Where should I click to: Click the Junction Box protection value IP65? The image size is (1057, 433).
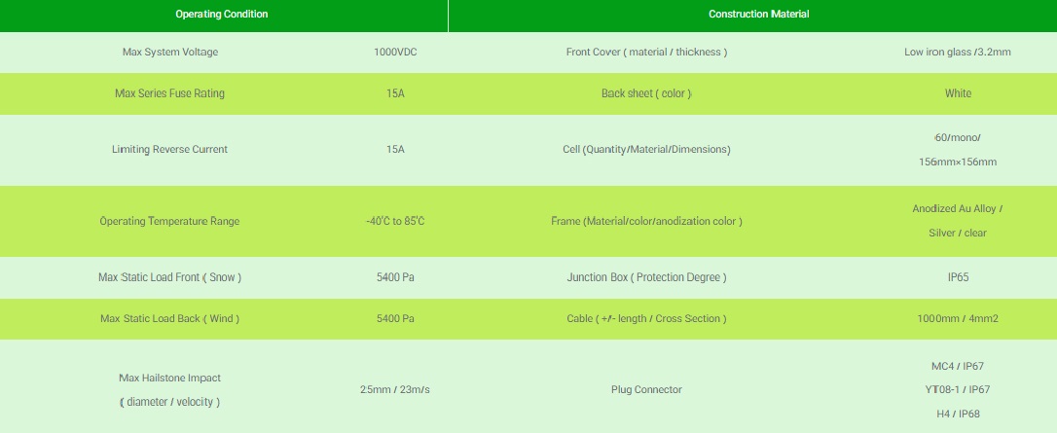click(x=958, y=277)
